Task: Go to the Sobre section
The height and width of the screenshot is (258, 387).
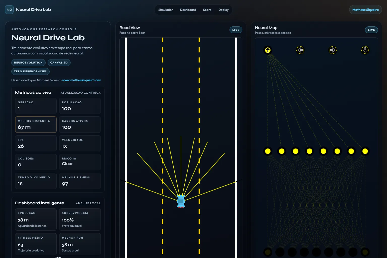Action: tap(207, 10)
